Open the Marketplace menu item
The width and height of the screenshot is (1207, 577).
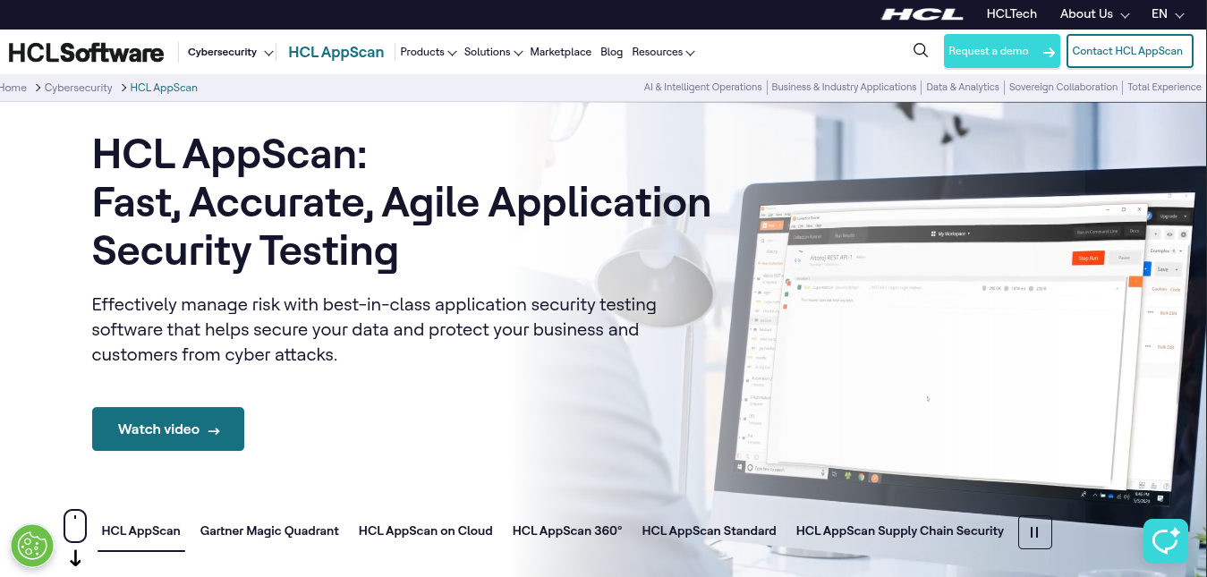click(560, 52)
